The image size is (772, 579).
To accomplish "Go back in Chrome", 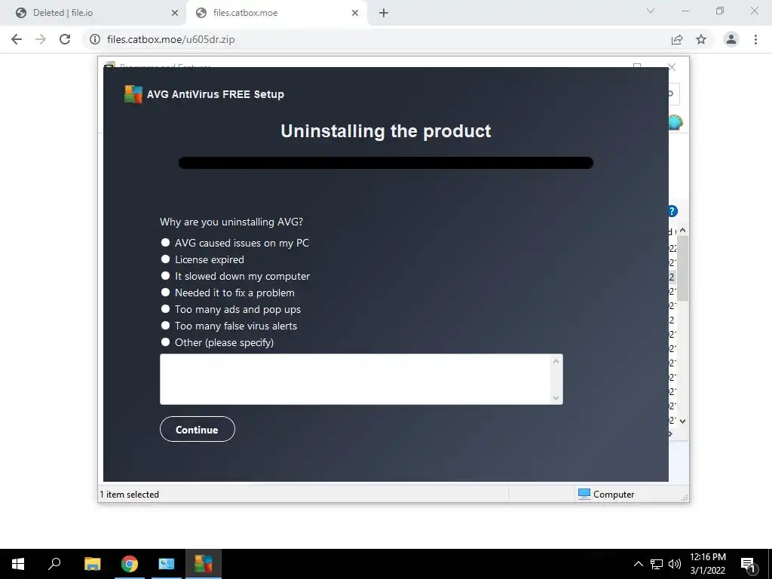I will [17, 39].
